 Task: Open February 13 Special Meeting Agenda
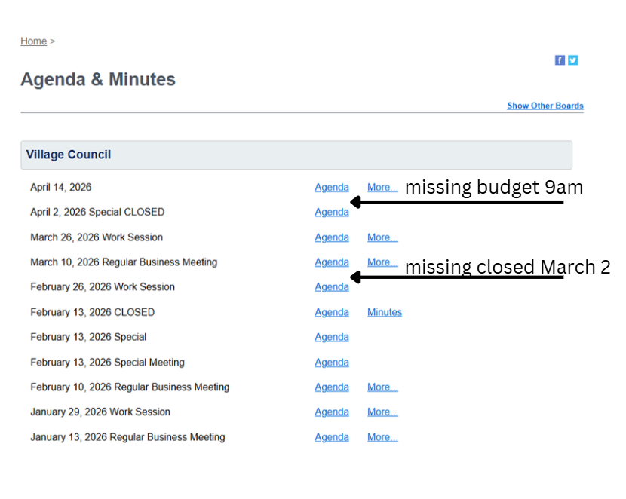point(332,363)
